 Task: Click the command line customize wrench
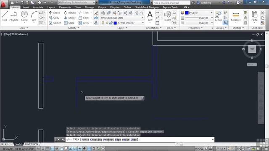(x=63, y=140)
